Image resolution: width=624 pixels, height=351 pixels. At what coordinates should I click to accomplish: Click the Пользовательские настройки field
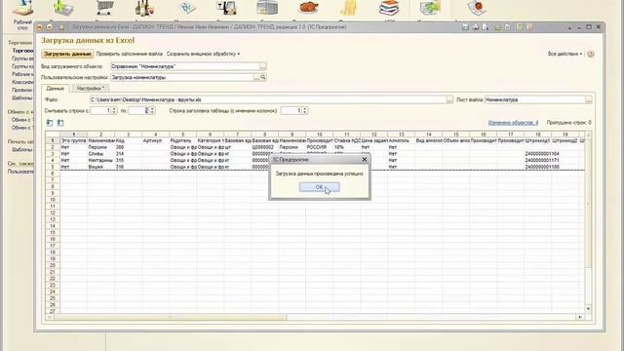pos(182,77)
